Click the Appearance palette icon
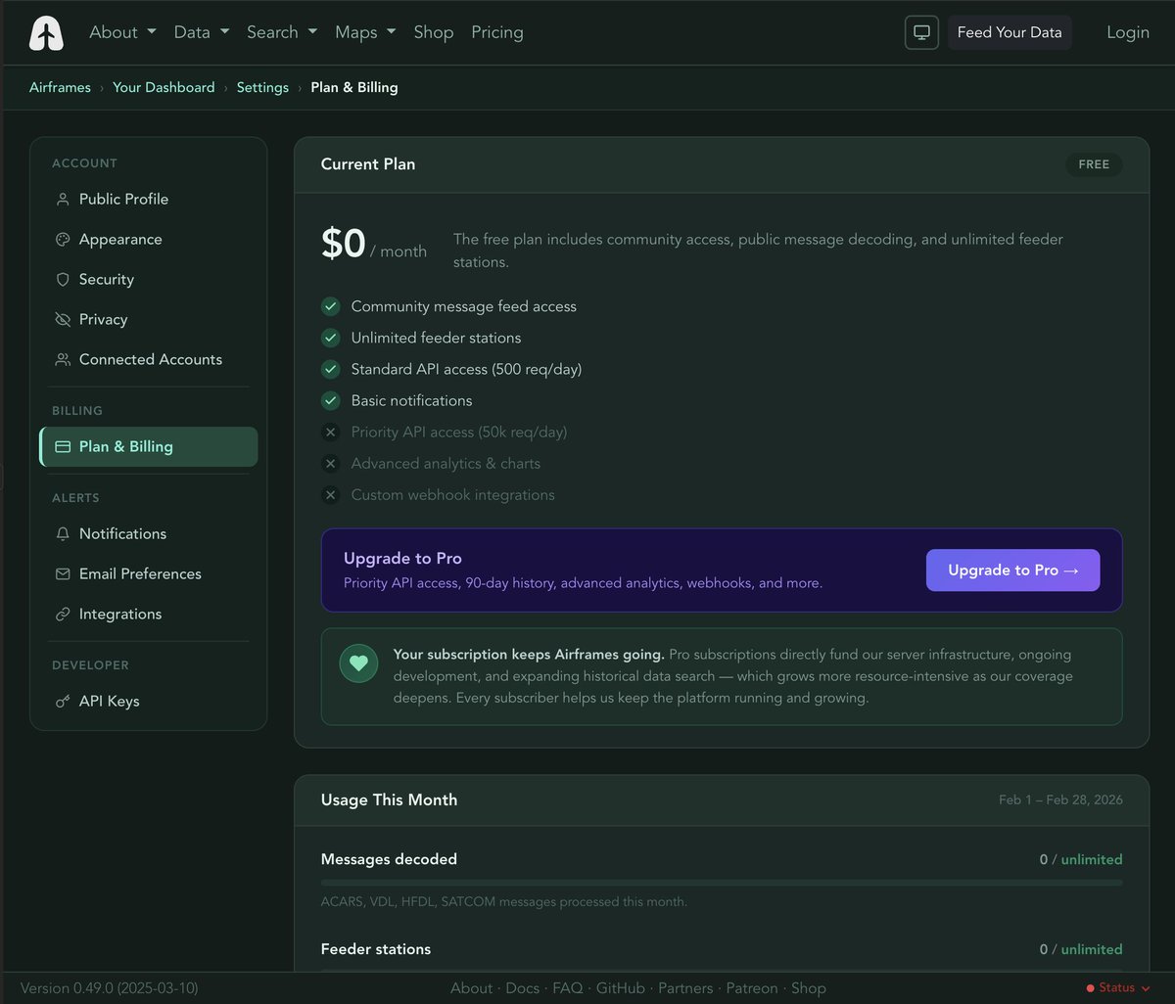Image resolution: width=1175 pixels, height=1004 pixels. pos(63,240)
